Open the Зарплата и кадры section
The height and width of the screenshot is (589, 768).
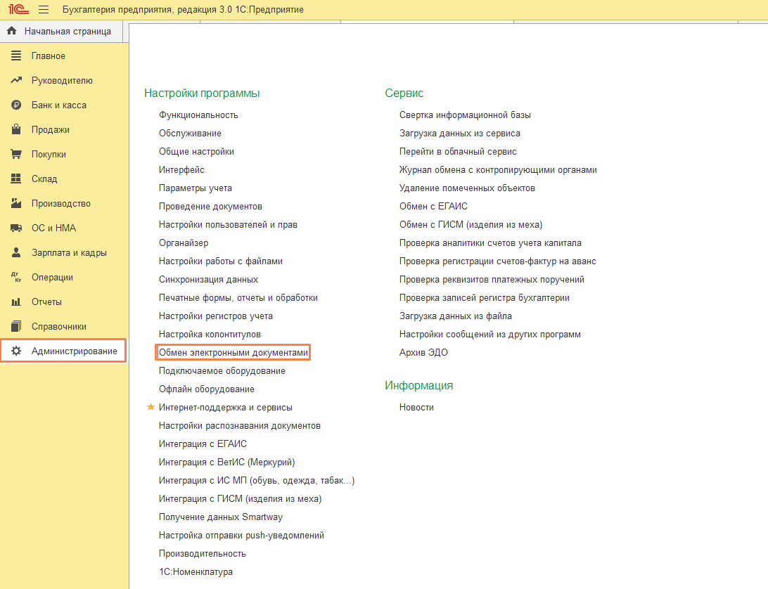point(69,252)
